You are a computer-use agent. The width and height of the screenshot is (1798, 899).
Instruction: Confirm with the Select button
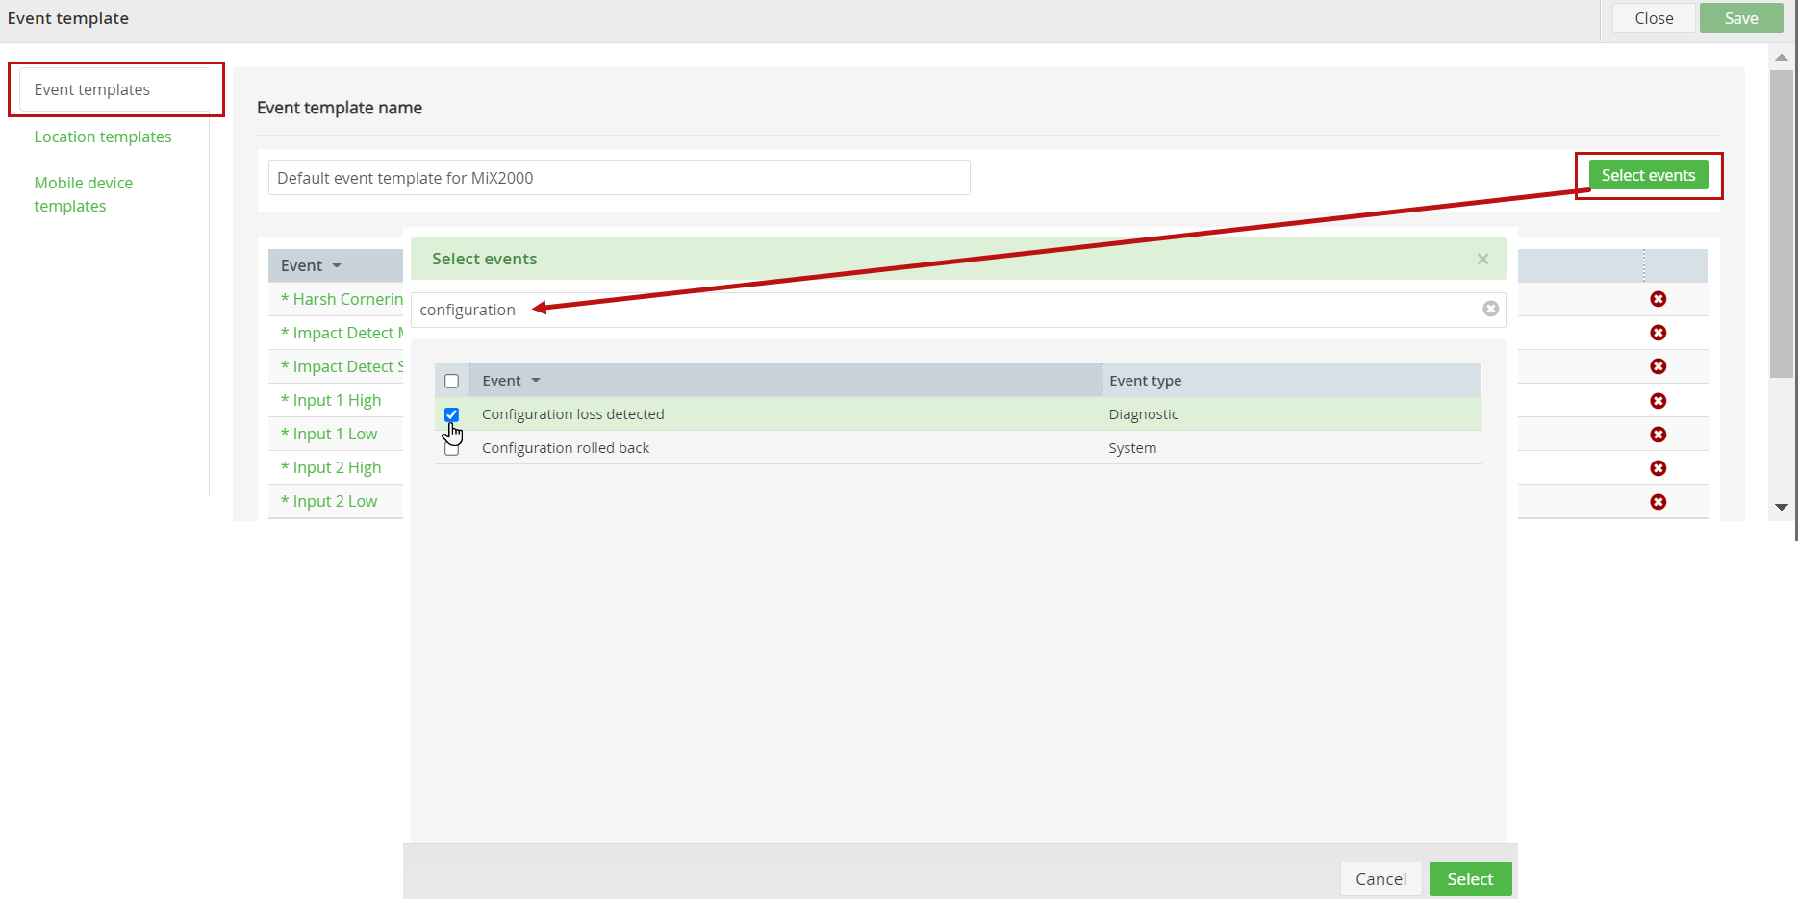(1470, 879)
